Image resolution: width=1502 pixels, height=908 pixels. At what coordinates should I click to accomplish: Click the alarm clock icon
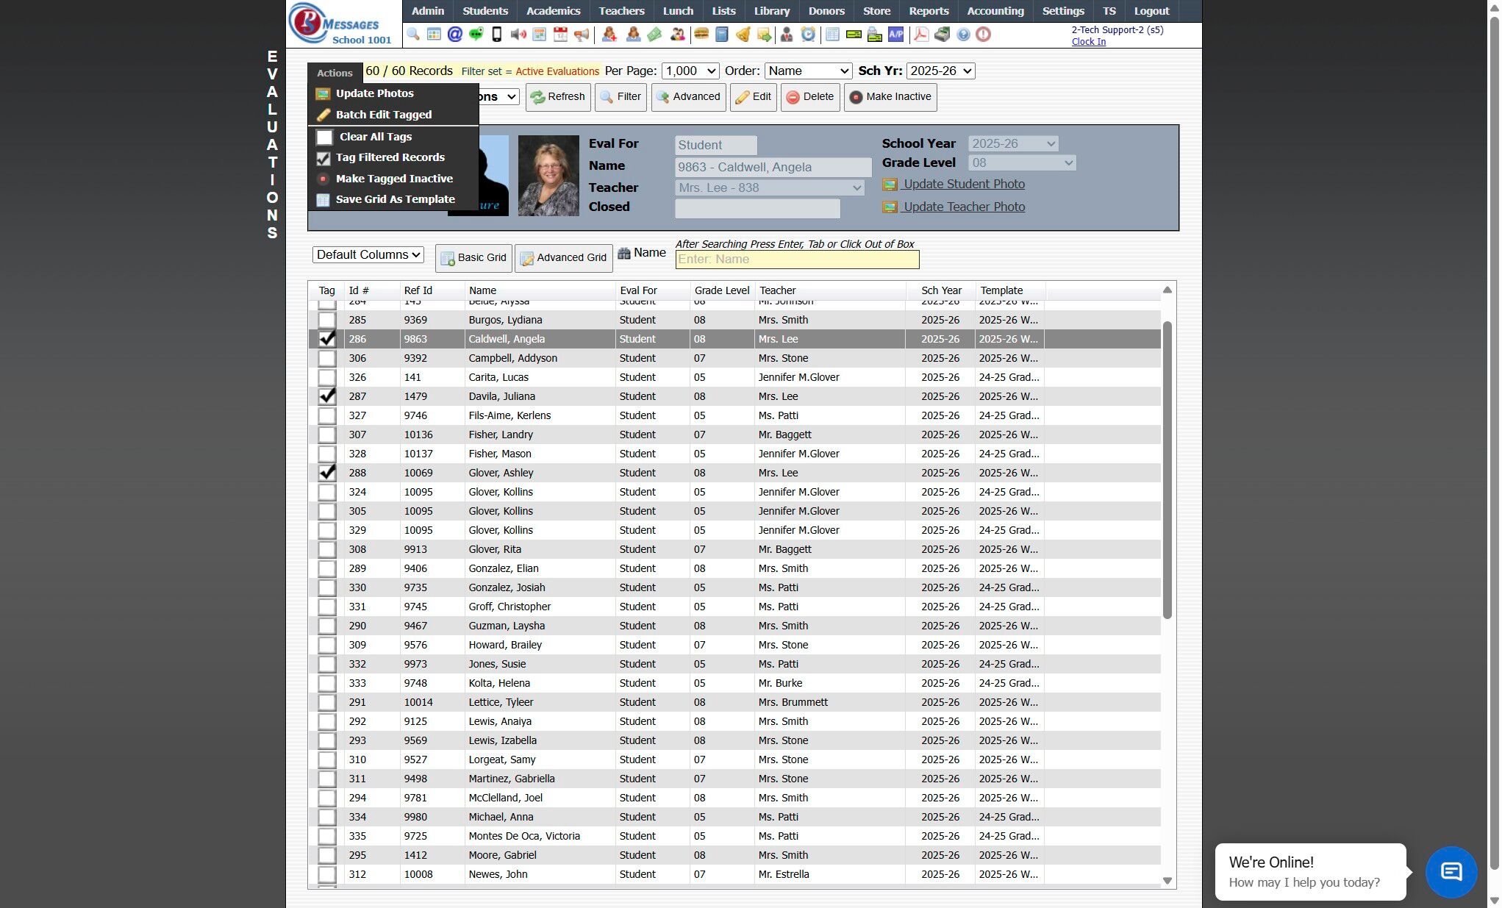coord(808,35)
